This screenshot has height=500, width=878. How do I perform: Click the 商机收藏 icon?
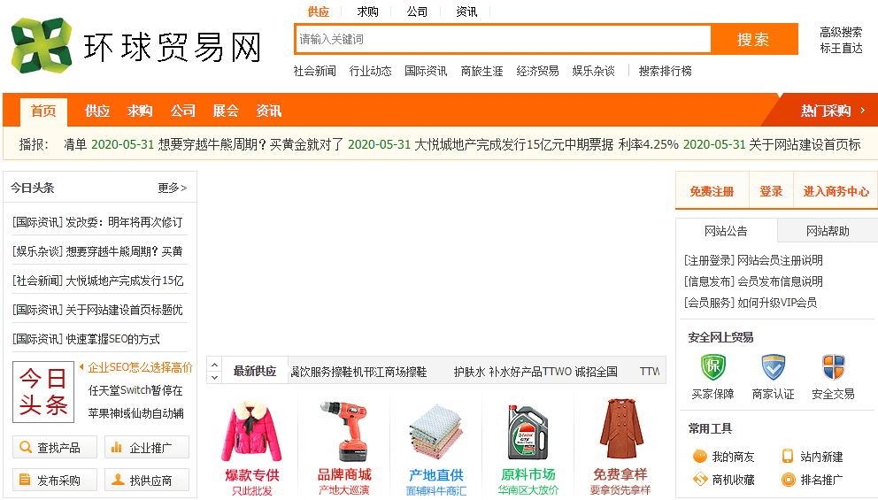pyautogui.click(x=700, y=480)
